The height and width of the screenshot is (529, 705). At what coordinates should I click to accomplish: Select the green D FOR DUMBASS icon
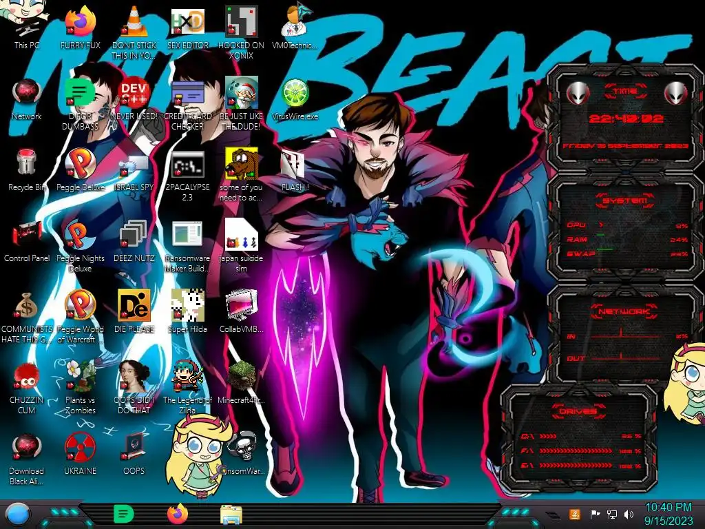tap(80, 103)
